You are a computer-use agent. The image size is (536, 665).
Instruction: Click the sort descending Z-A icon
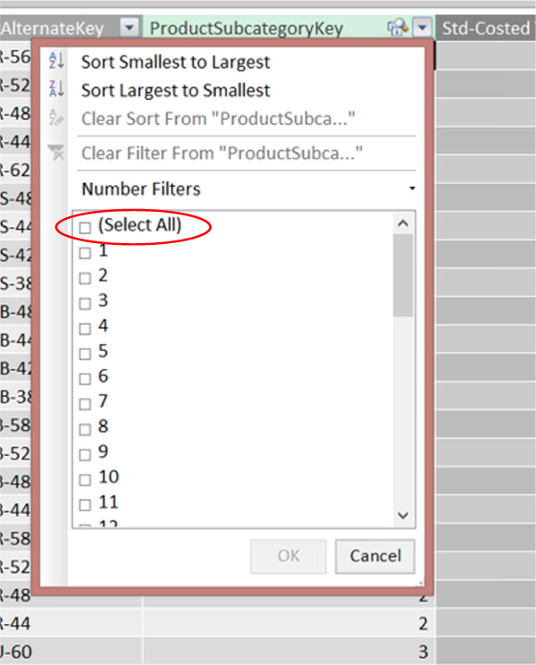(x=56, y=90)
